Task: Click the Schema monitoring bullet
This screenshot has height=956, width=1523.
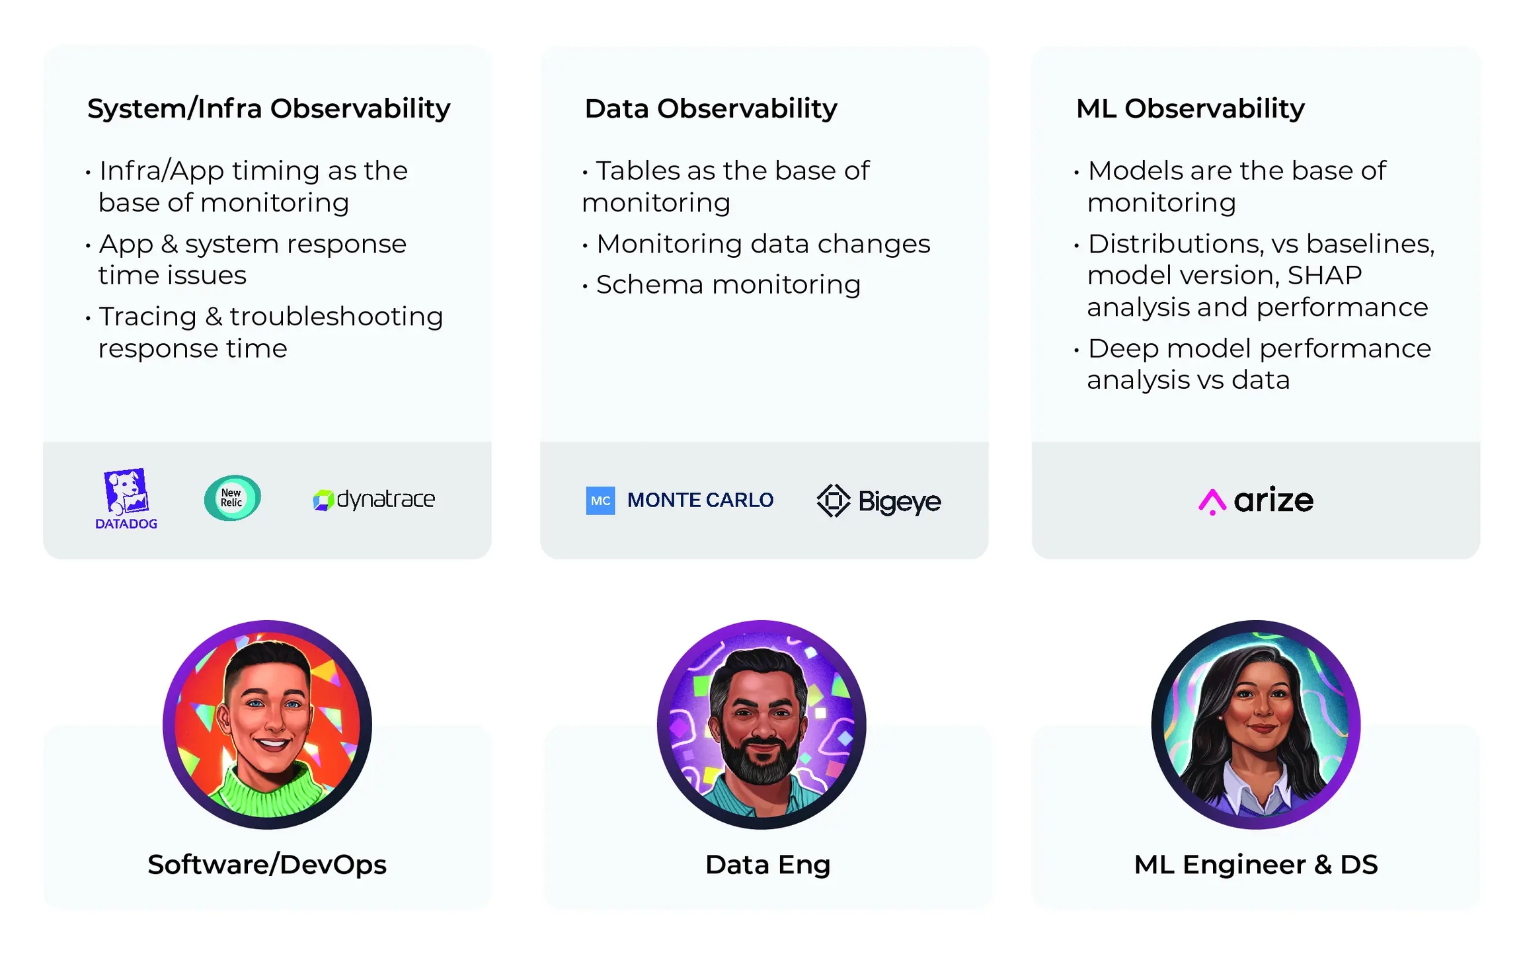Action: (721, 285)
